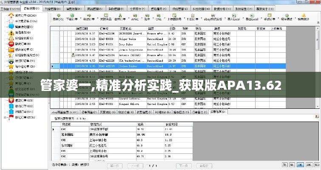Open dropdown arrow beside 下载订单
321x170 pixels.
tap(80, 17)
